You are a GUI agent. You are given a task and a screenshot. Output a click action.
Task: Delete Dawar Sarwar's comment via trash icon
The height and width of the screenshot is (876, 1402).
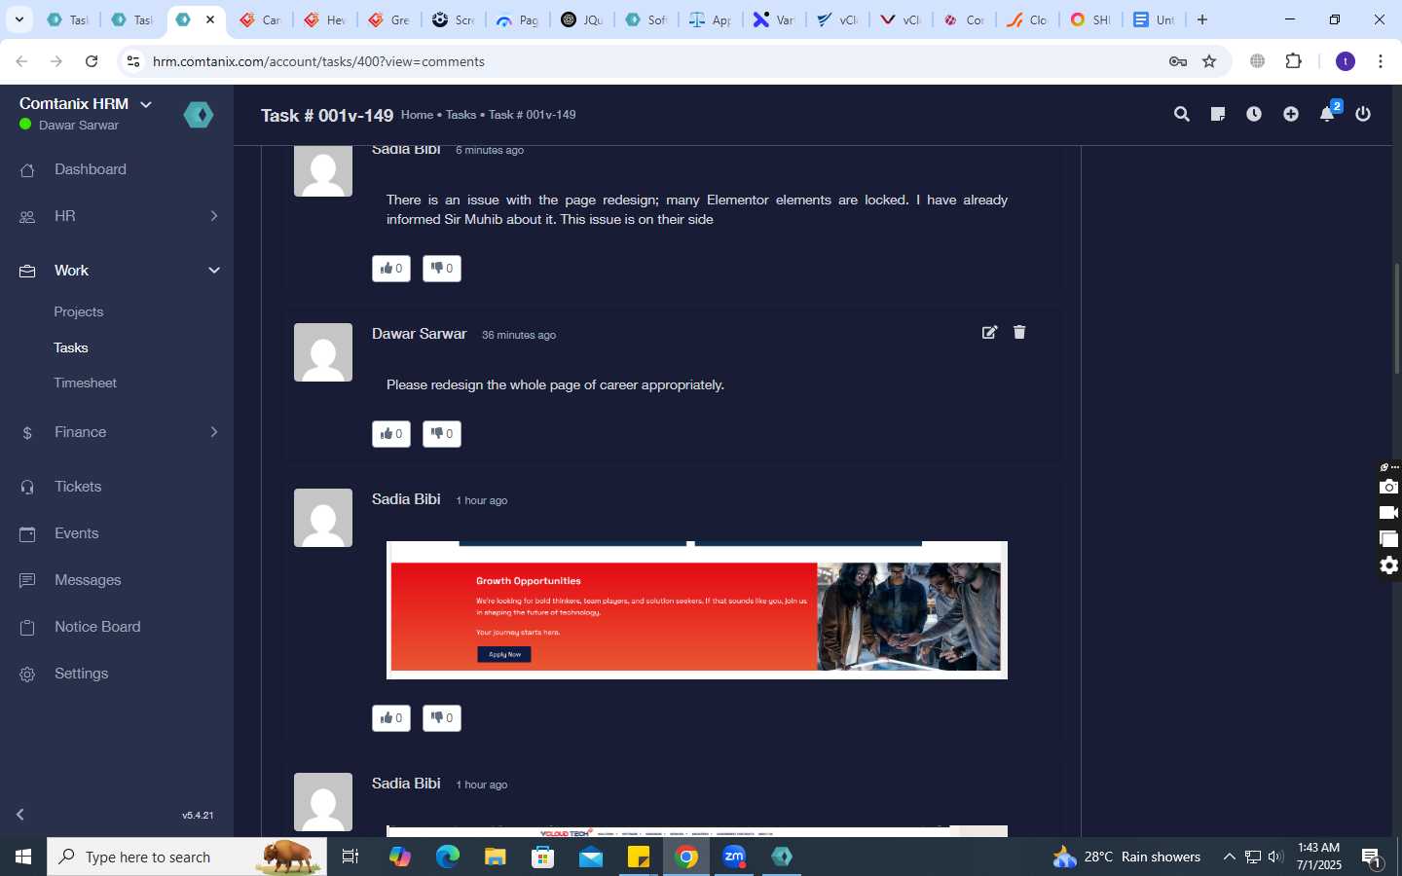click(x=1019, y=332)
